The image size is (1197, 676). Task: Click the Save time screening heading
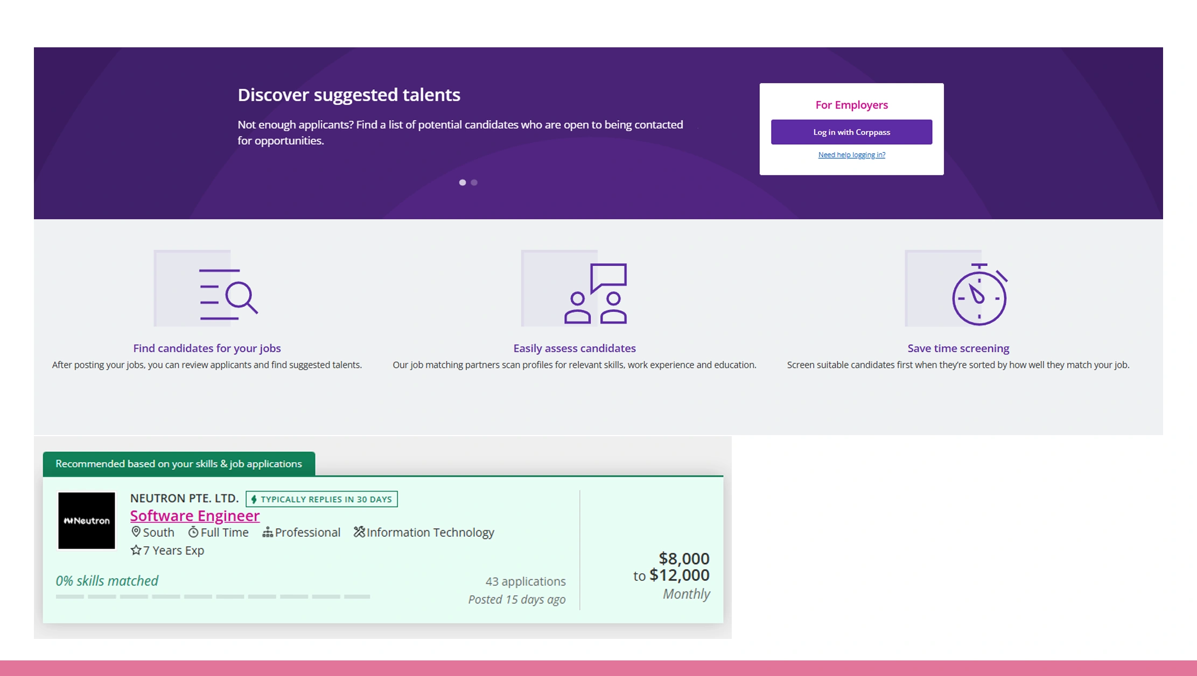[957, 348]
